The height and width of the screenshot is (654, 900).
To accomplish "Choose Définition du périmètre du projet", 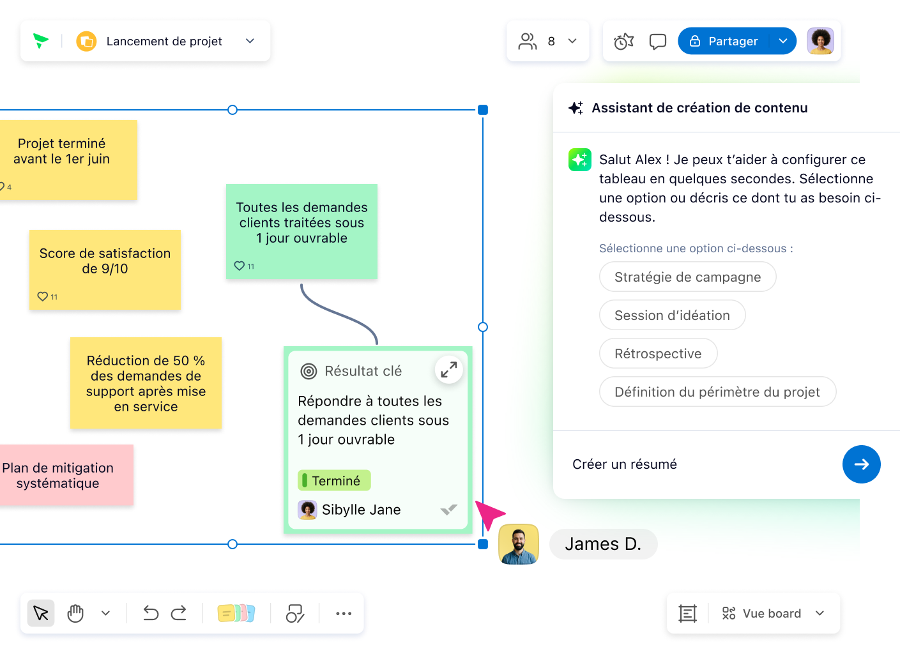I will (717, 392).
